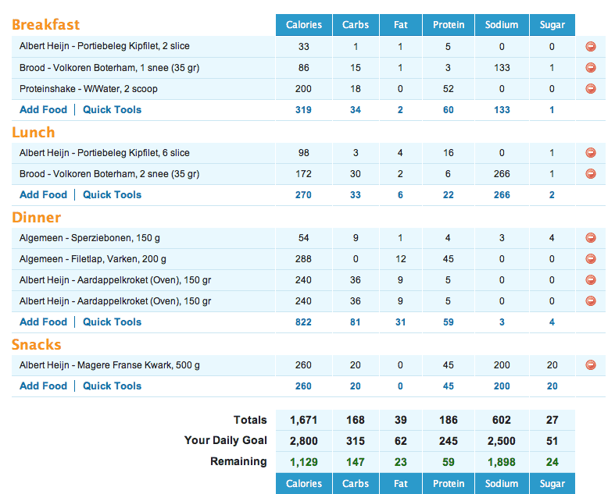The image size is (615, 494).
Task: Remove Volkoren Boterham 2 snee entry
Action: click(590, 174)
